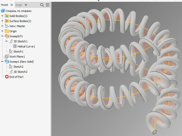Click the Sketch2 sketch icon
Screen dimensions: 182x136
(x=11, y=67)
